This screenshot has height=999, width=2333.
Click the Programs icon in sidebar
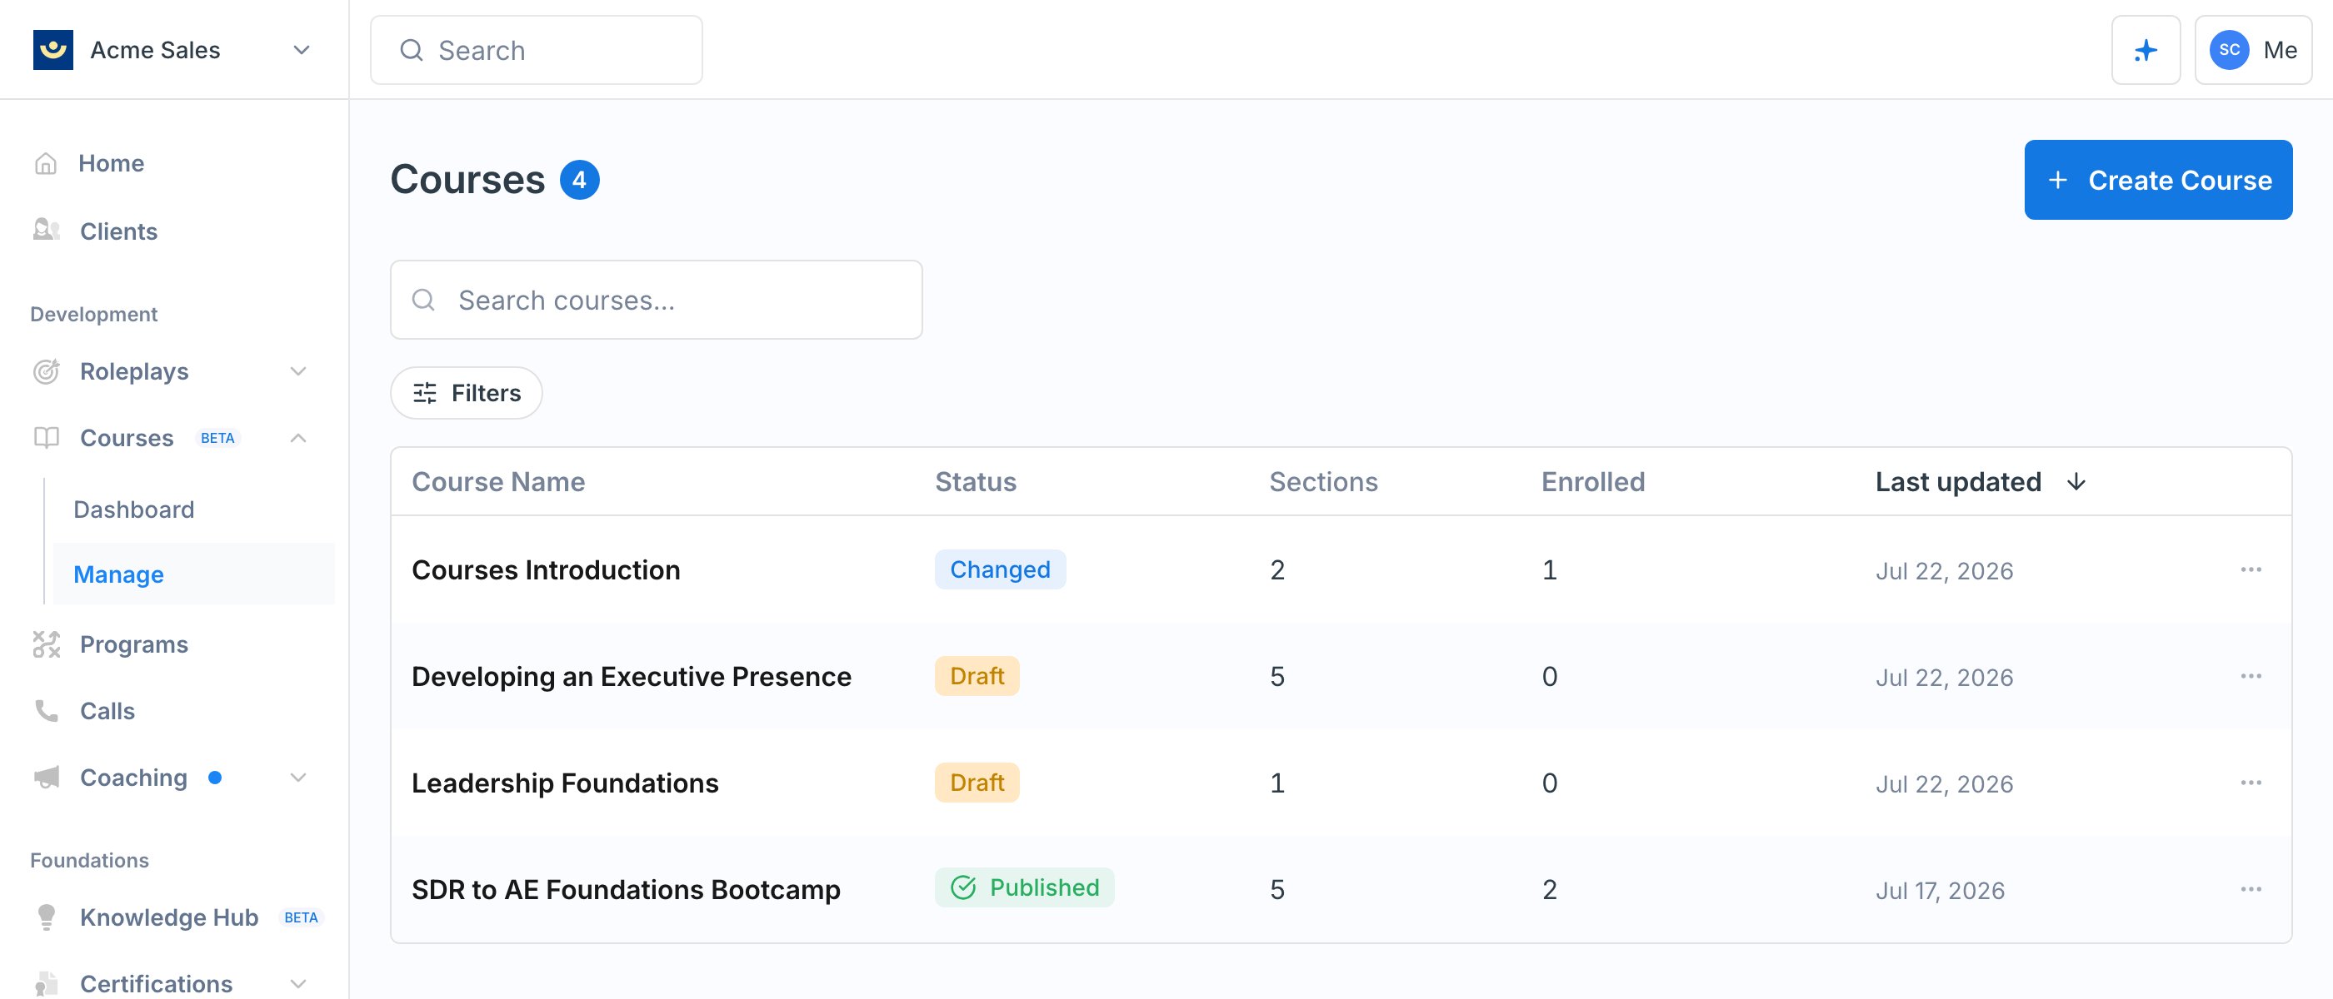[x=46, y=644]
